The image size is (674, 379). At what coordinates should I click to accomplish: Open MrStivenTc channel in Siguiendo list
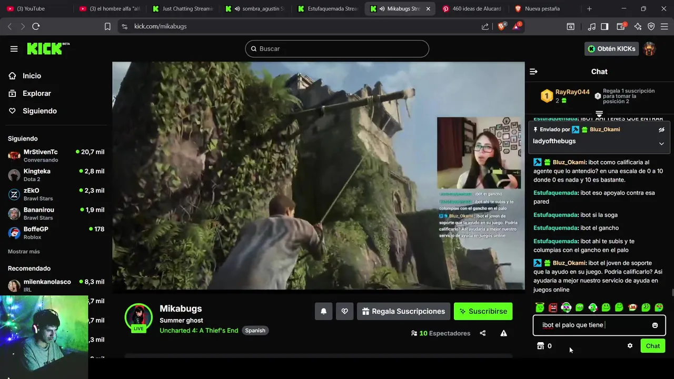tap(56, 155)
